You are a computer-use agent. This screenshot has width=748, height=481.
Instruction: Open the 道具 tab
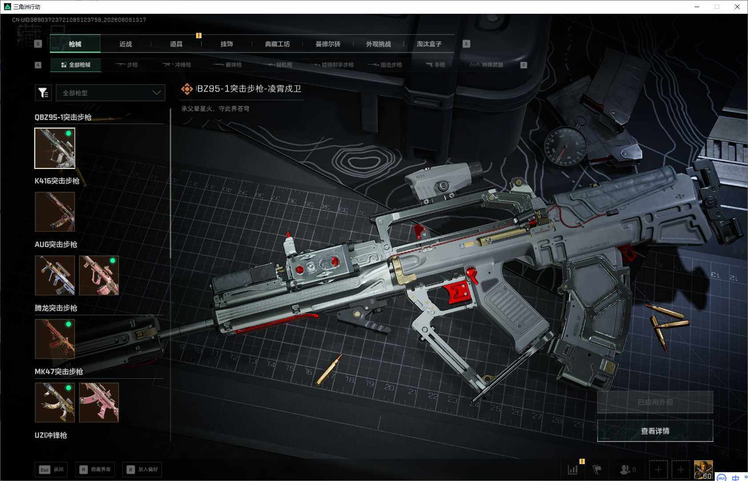pos(177,44)
